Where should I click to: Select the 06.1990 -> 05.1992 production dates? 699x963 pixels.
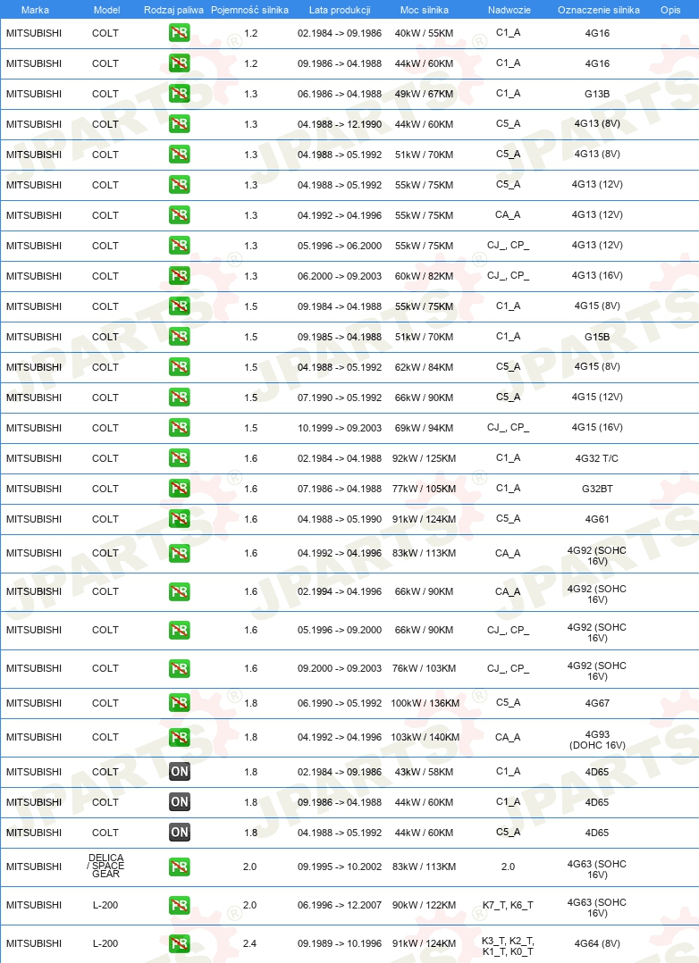pyautogui.click(x=340, y=703)
